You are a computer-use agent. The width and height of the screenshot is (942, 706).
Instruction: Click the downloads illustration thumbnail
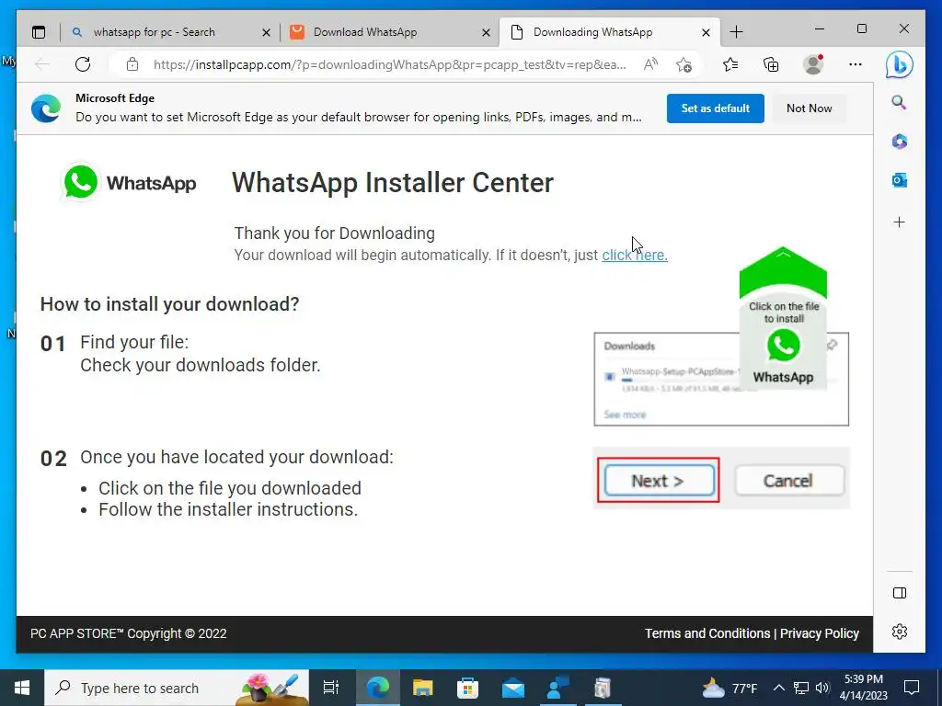tap(721, 380)
